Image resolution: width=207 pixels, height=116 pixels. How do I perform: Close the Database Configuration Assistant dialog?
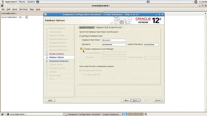[162, 15]
